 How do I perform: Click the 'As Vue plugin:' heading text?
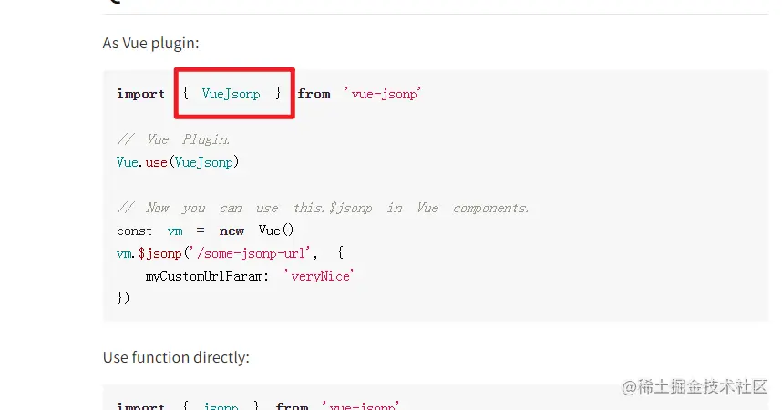(x=150, y=44)
